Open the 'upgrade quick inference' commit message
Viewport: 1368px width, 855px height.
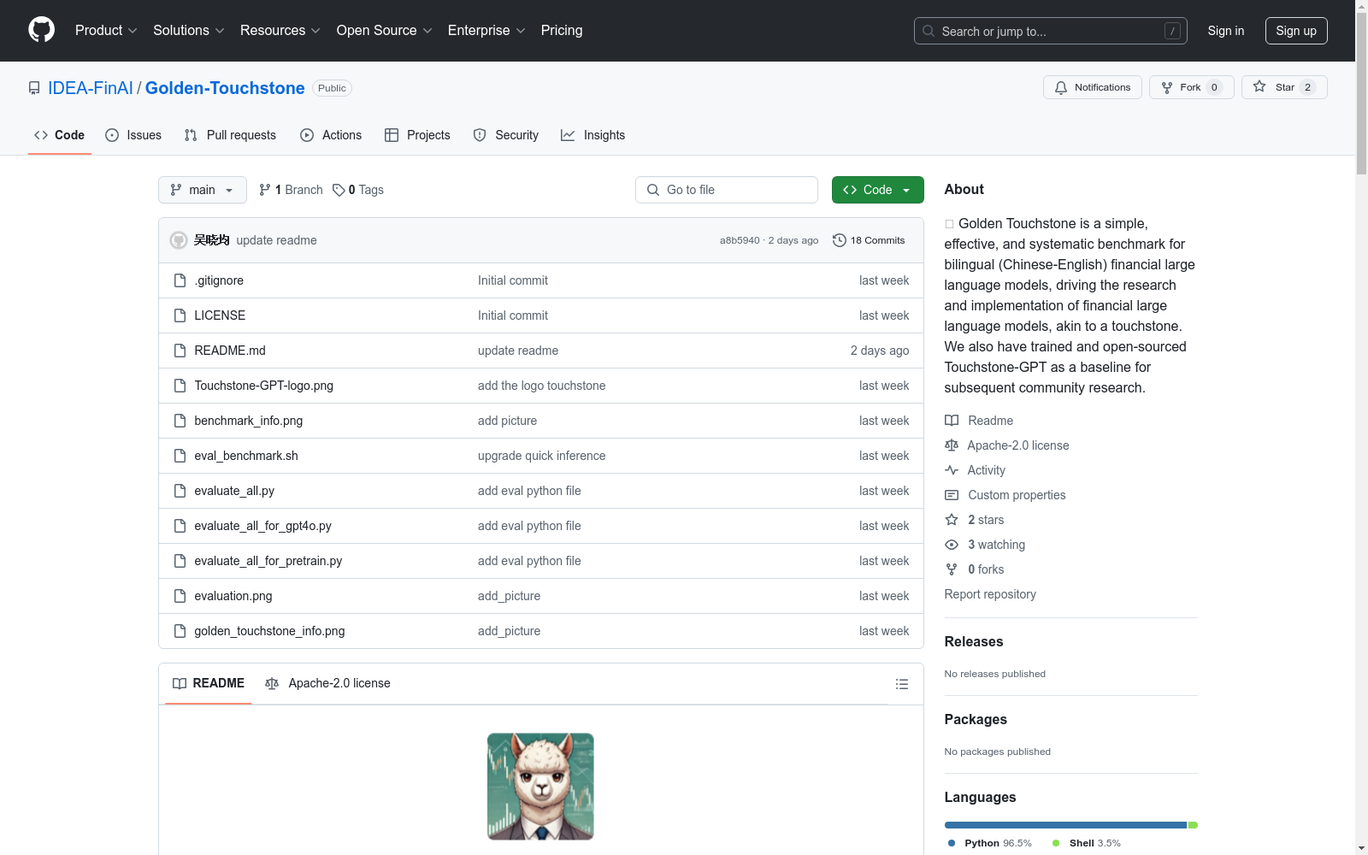coord(541,456)
